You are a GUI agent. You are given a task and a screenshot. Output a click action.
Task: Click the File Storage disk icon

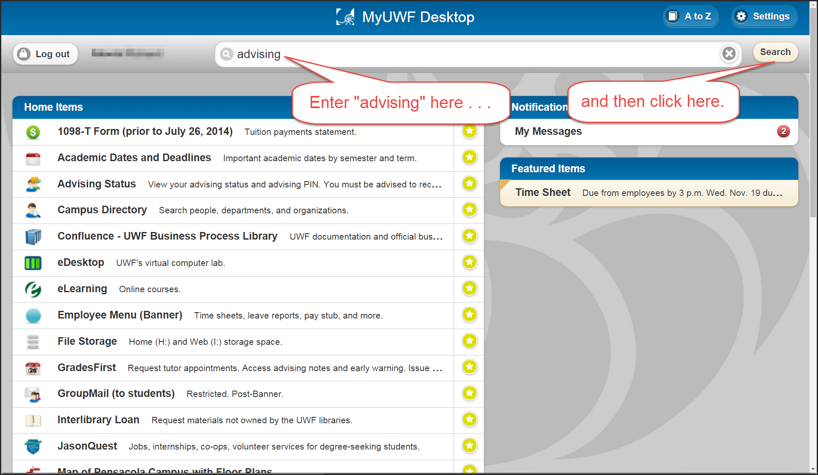(x=33, y=342)
